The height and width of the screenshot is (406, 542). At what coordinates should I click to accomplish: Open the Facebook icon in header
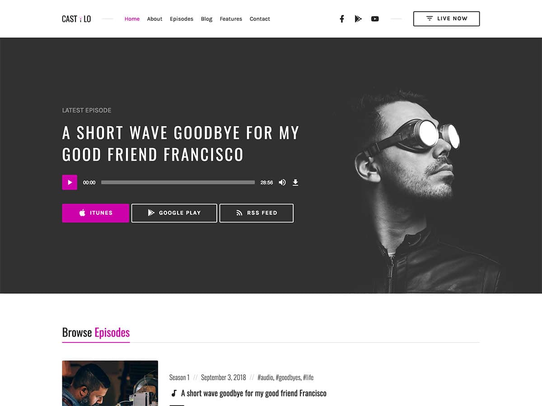tap(342, 19)
